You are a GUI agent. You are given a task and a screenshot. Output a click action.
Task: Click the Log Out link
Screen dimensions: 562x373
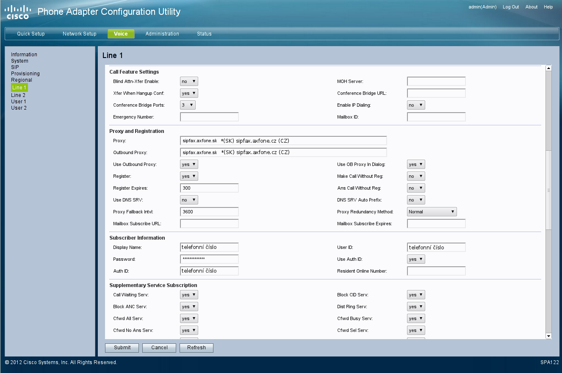click(511, 7)
